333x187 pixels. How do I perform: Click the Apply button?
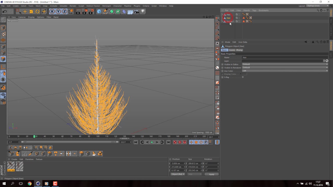212,174
